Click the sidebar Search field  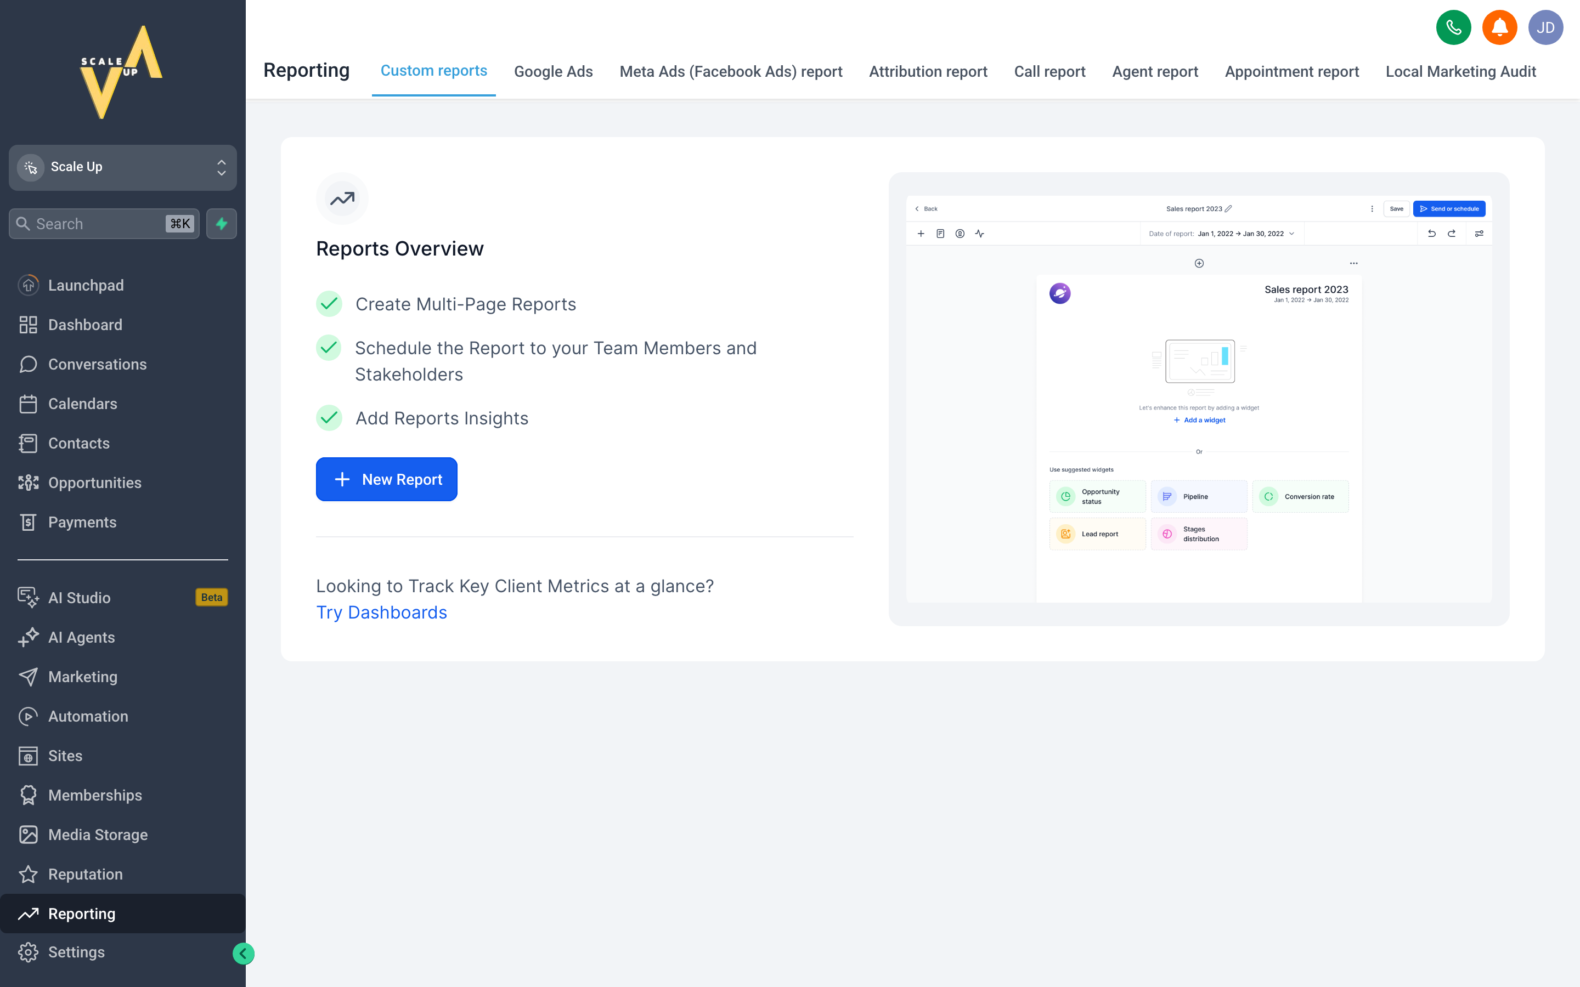104,224
